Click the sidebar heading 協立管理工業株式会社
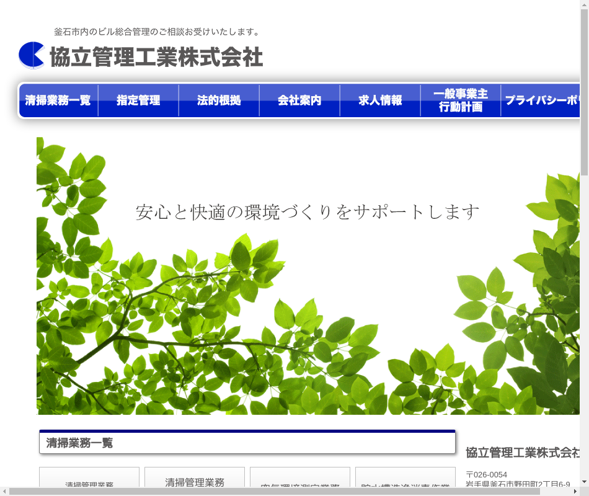The image size is (589, 496). coord(523,453)
